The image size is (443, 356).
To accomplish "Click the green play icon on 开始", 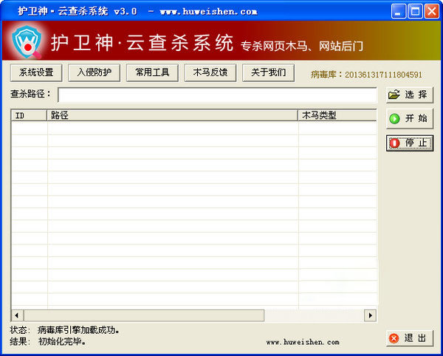I will [x=394, y=119].
